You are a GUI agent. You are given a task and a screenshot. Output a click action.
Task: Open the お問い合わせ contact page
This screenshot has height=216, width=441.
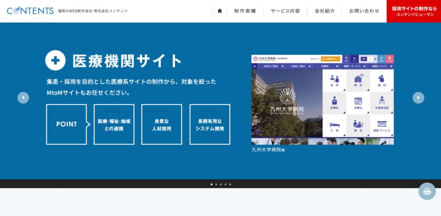tap(364, 11)
